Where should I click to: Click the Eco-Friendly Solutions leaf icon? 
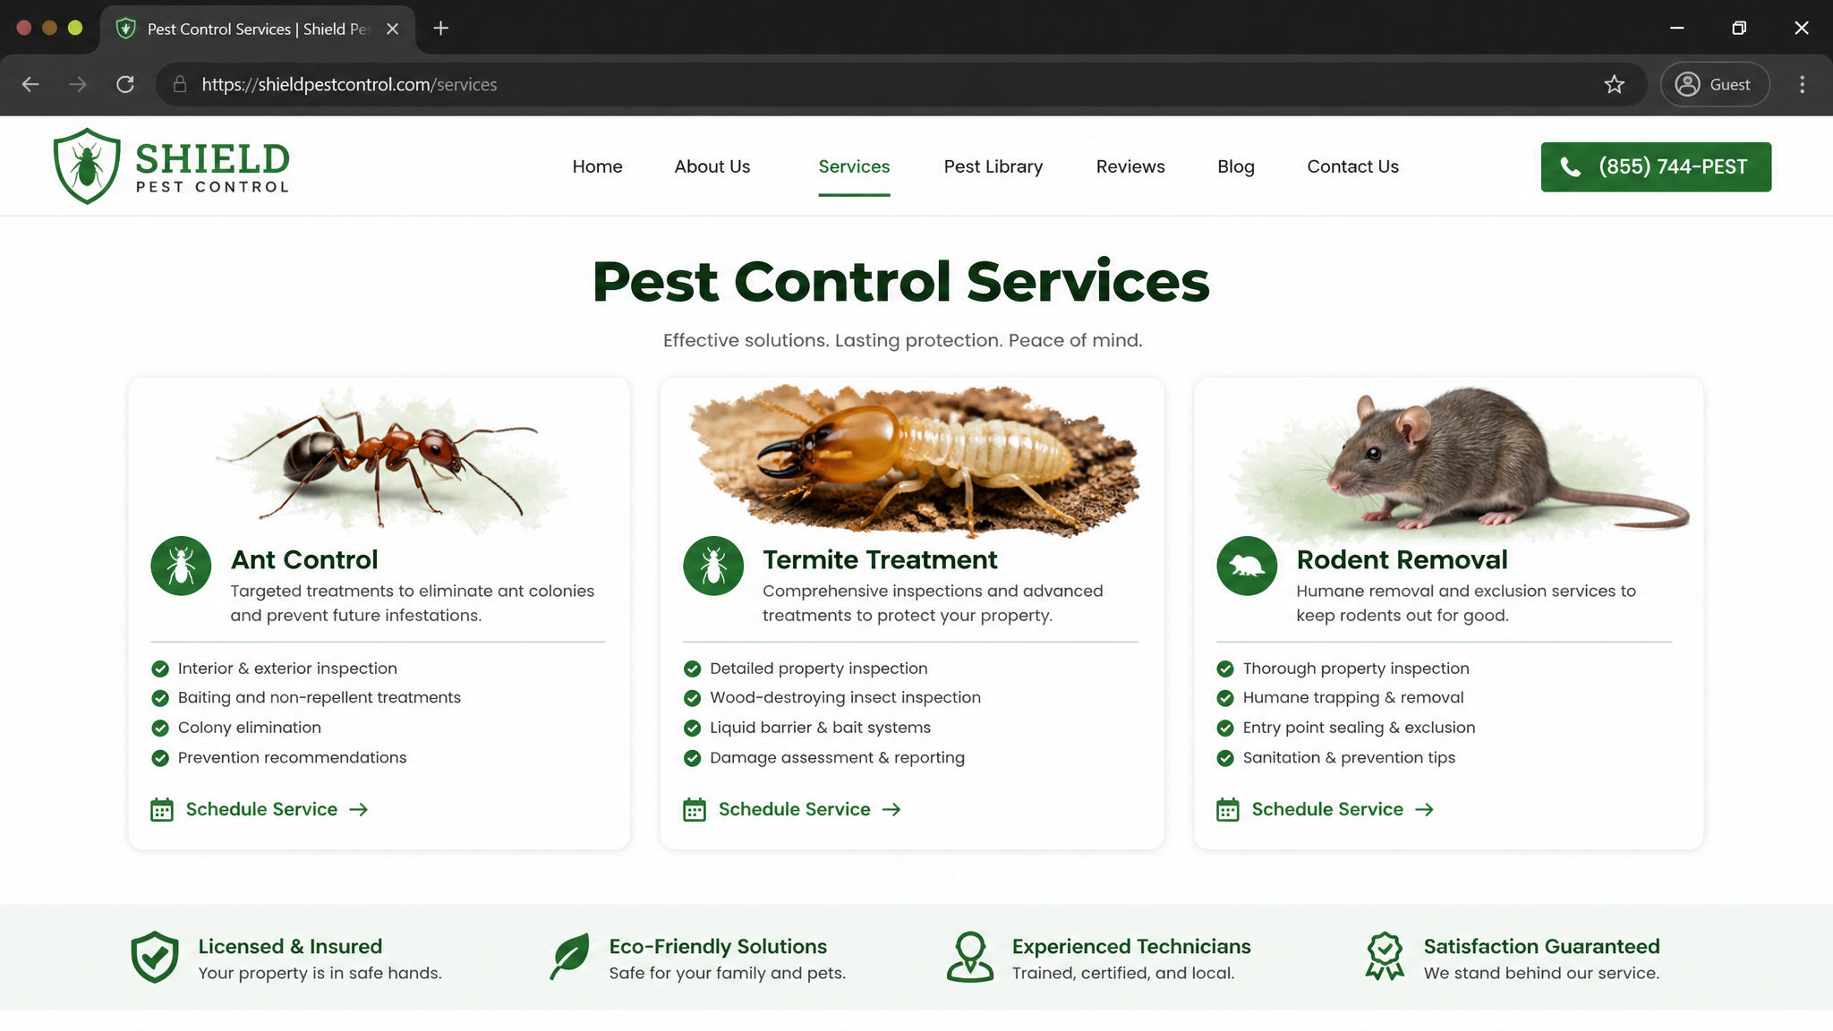[570, 957]
